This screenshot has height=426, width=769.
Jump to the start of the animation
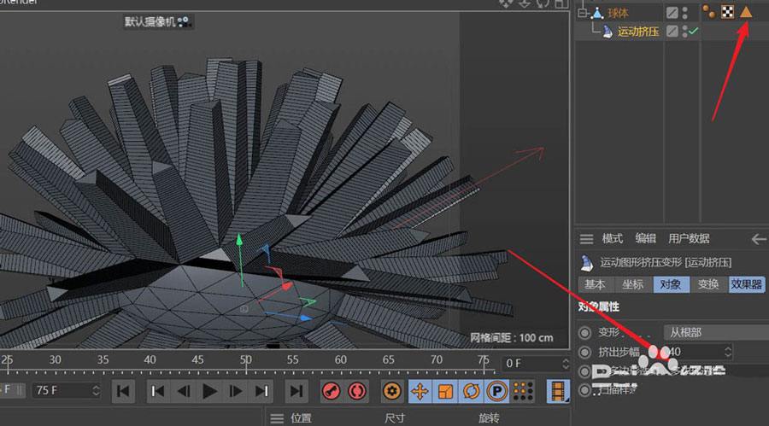[x=124, y=391]
